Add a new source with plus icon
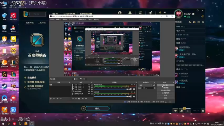 pyautogui.click(x=73, y=99)
